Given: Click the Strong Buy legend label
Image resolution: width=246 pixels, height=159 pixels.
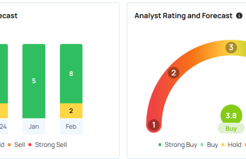Looking at the screenshot, I should [x=181, y=145].
